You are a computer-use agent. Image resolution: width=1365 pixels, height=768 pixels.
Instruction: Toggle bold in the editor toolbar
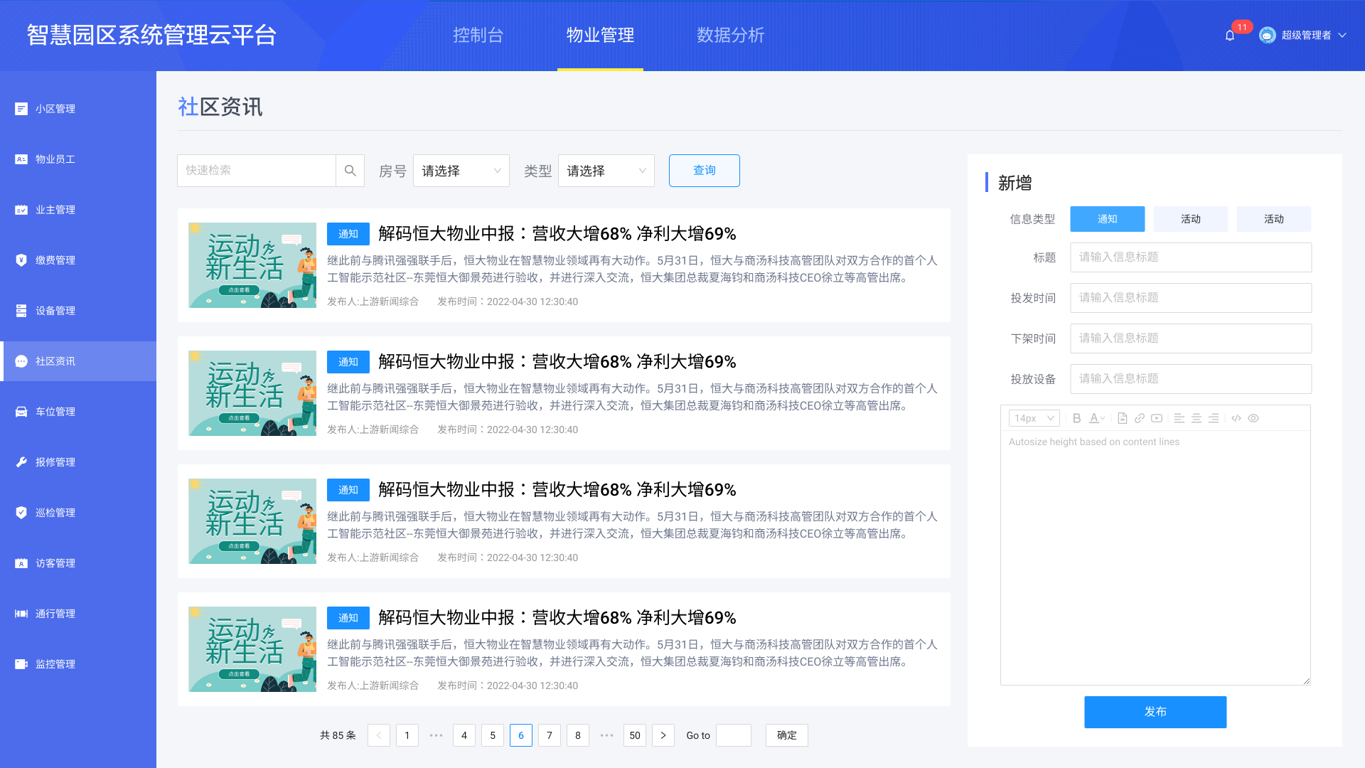coord(1076,418)
